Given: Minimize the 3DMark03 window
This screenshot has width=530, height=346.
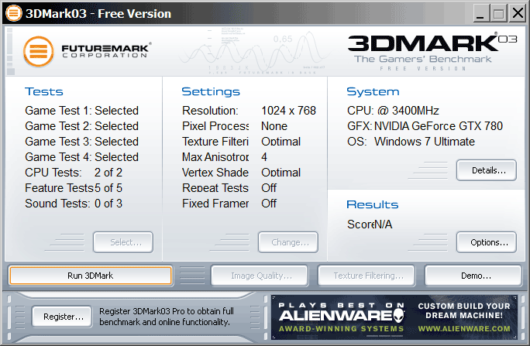Looking at the screenshot, I should (x=481, y=12).
